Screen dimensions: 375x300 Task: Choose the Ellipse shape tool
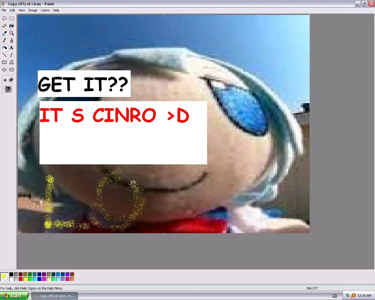point(4,70)
